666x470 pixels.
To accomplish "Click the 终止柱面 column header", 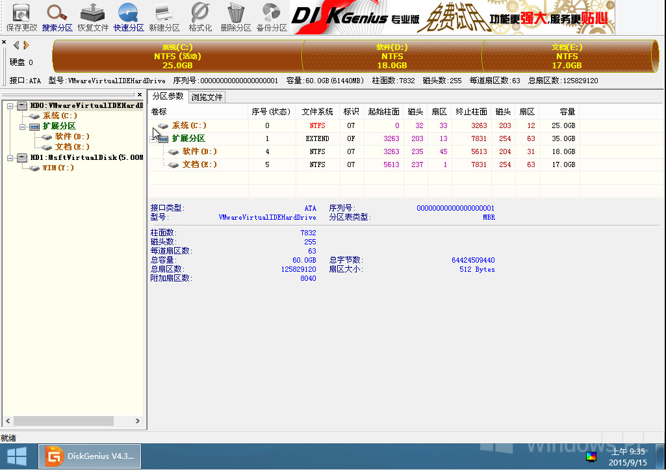I will click(472, 112).
